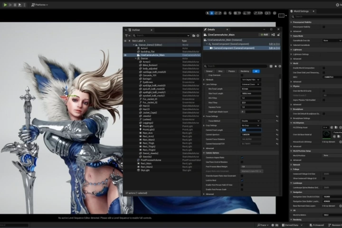Adjust the Diaphragm Blade Count slider field
The width and height of the screenshot is (342, 228).
click(251, 112)
